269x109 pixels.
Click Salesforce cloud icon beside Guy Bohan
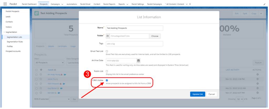click(x=61, y=88)
